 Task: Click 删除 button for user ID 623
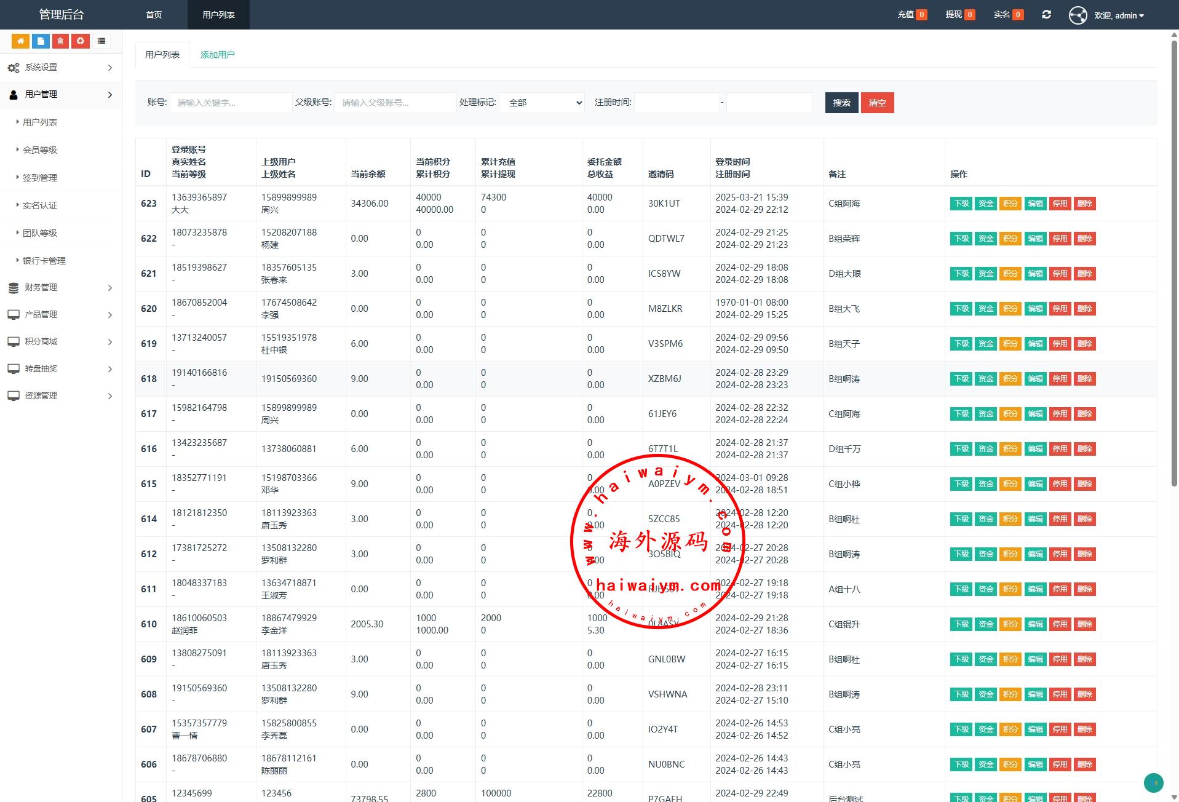(x=1084, y=204)
